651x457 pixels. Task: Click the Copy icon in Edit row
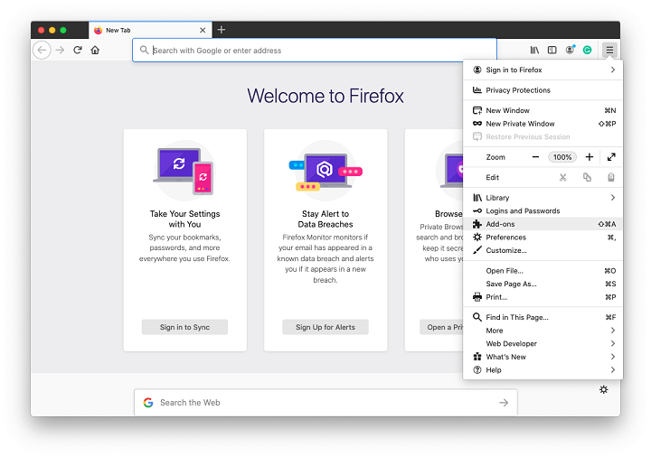click(x=587, y=178)
